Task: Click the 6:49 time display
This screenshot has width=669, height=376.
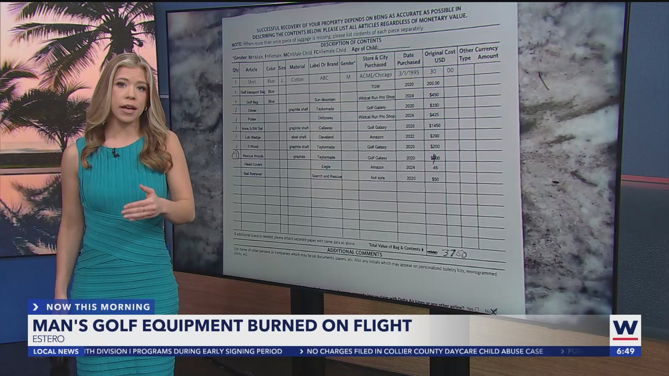Action: (x=625, y=351)
